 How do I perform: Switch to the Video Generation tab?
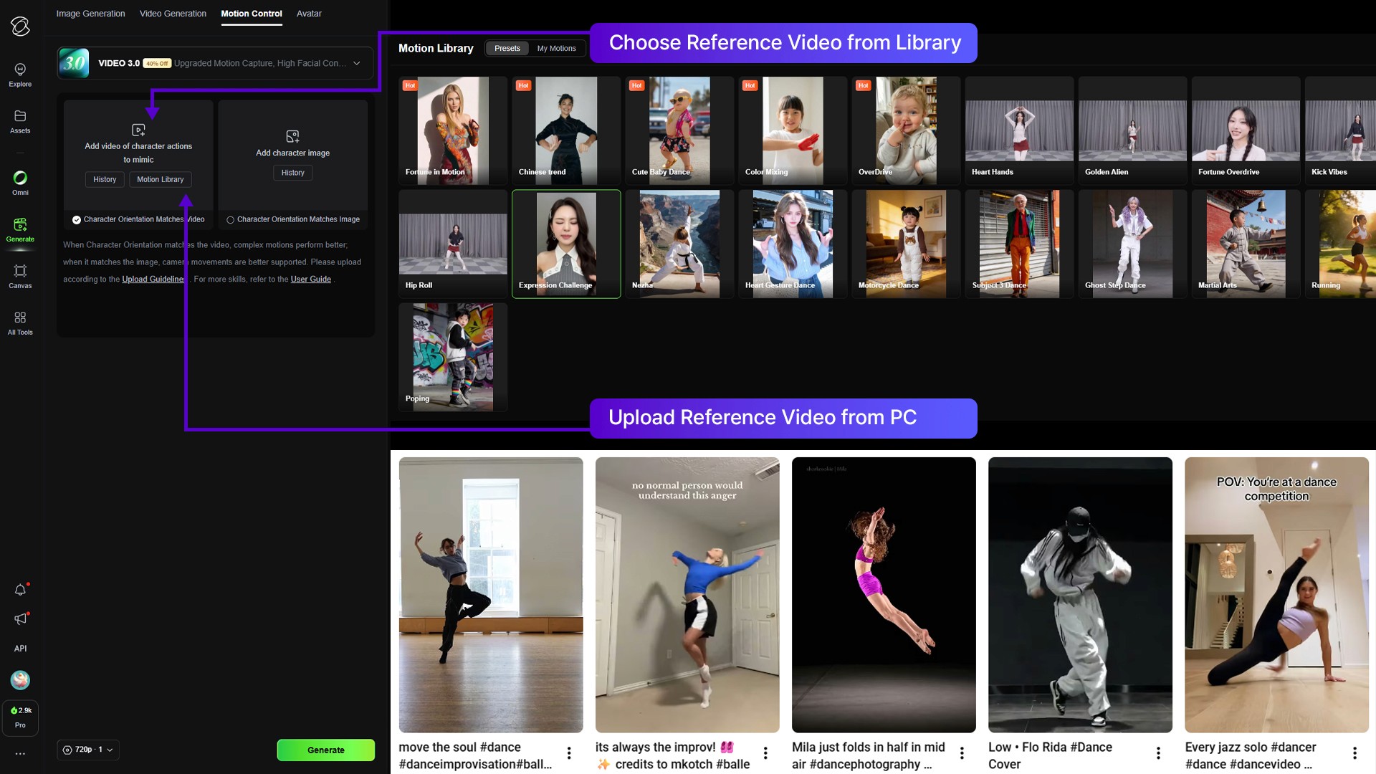click(173, 14)
